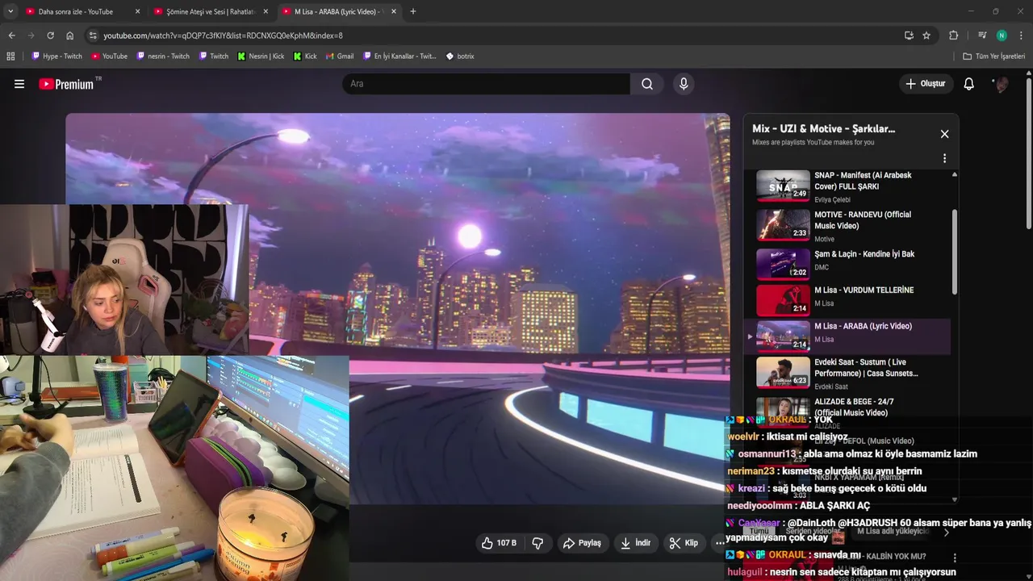Viewport: 1033px width, 581px height.
Task: Open the Gmail bookmark
Action: 339,56
